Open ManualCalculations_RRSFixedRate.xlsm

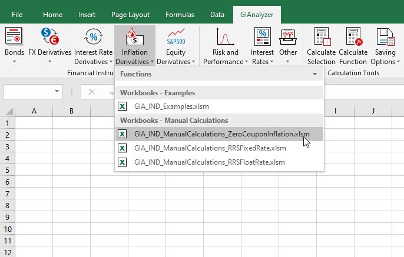tap(220, 148)
